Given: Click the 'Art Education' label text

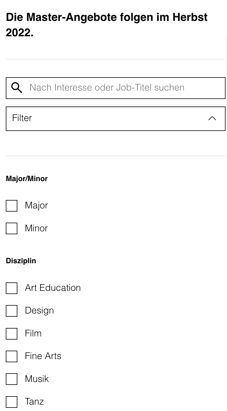Looking at the screenshot, I should 53,288.
